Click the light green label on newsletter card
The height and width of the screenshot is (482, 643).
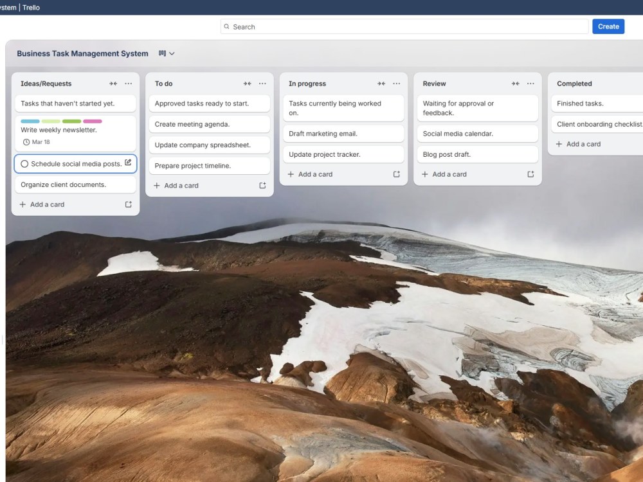(51, 121)
